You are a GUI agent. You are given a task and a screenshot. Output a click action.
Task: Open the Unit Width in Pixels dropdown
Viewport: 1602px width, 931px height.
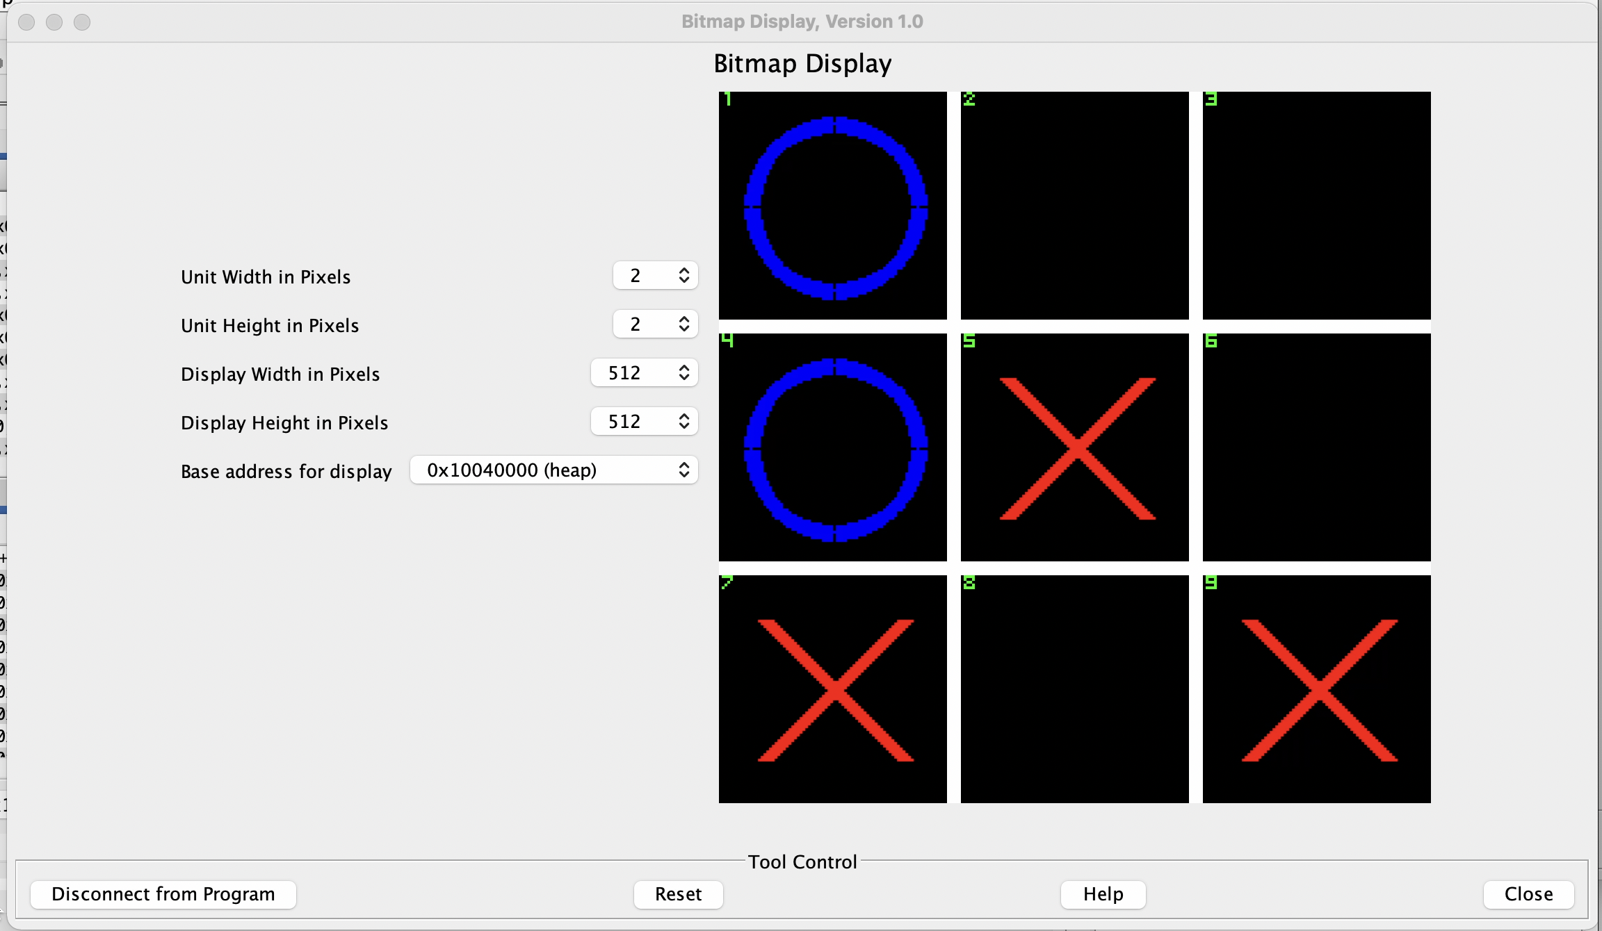[655, 276]
